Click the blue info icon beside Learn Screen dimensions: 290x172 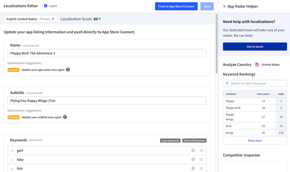click(46, 6)
